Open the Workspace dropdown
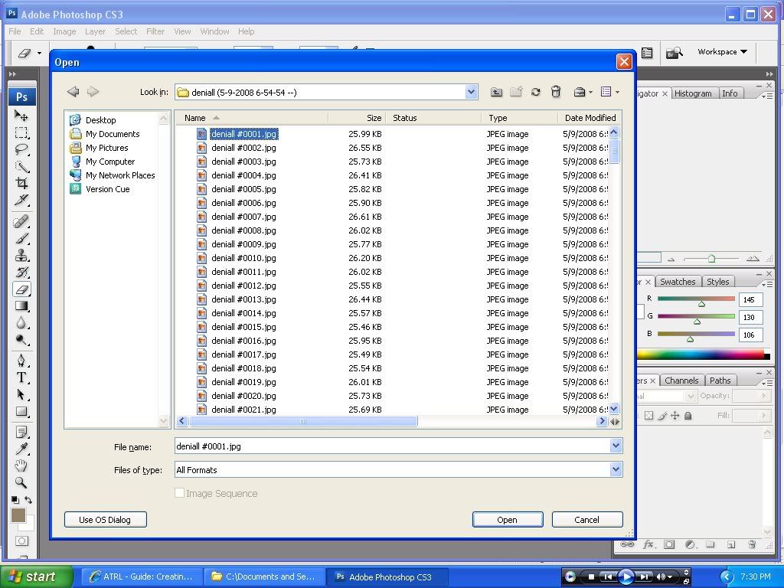The width and height of the screenshot is (784, 588). coord(723,51)
